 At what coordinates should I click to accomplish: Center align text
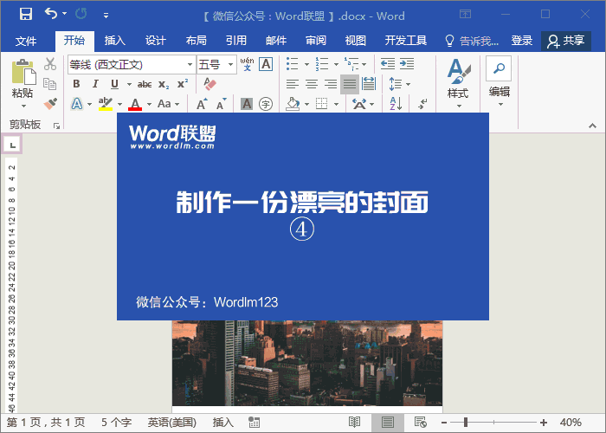(x=312, y=84)
